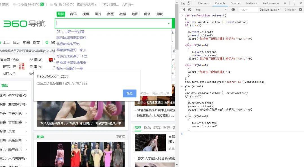Open the Performance tab
Viewport: 304px width, 167px height.
pos(271,3)
